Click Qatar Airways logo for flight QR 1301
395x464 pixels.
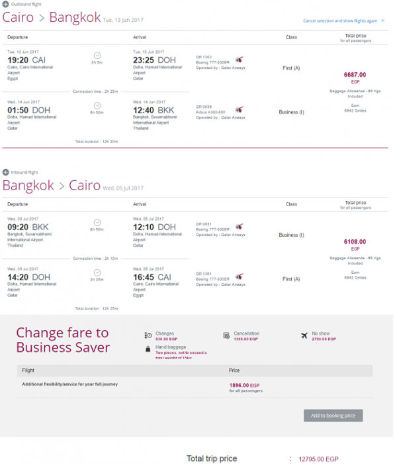point(240,276)
